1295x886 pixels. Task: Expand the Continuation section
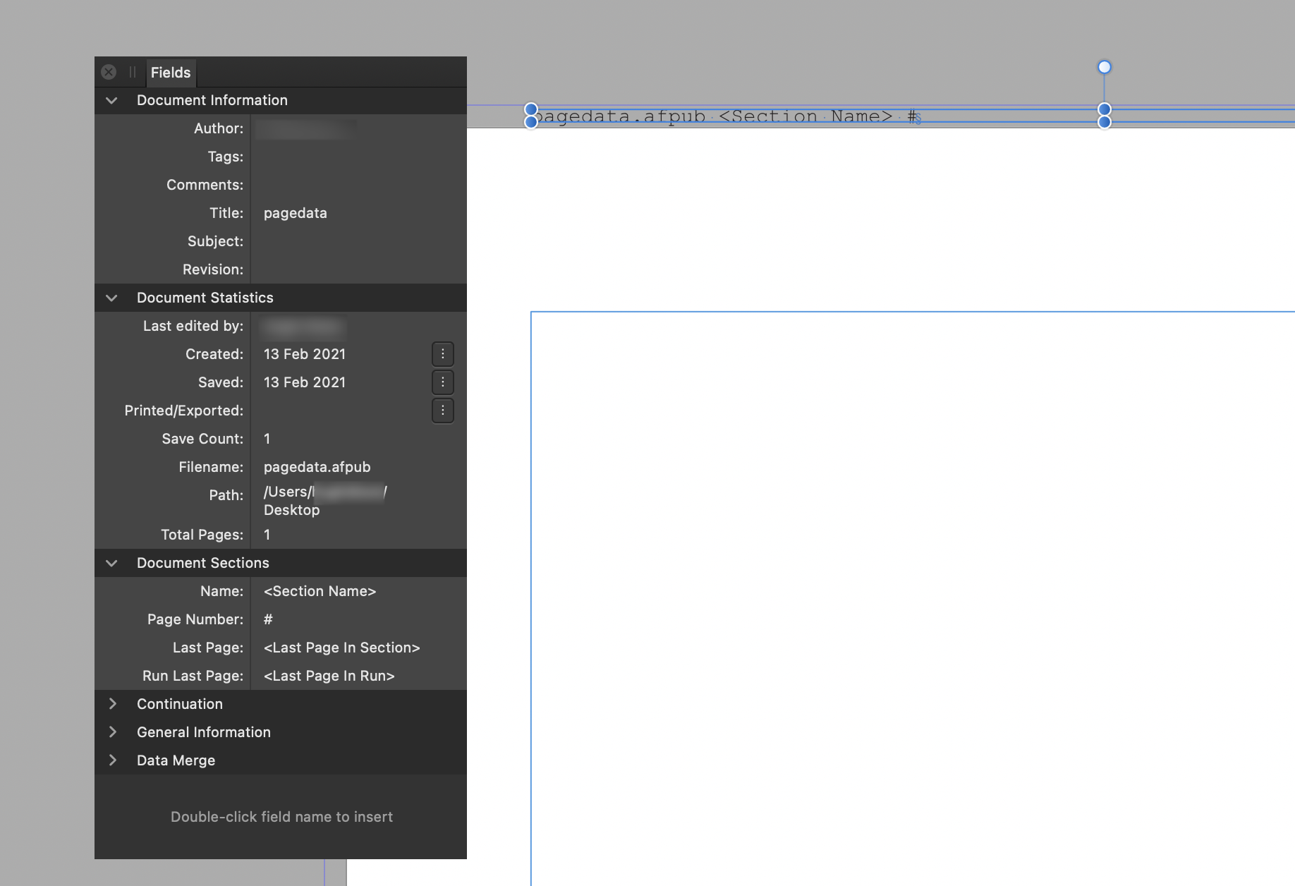pos(112,704)
